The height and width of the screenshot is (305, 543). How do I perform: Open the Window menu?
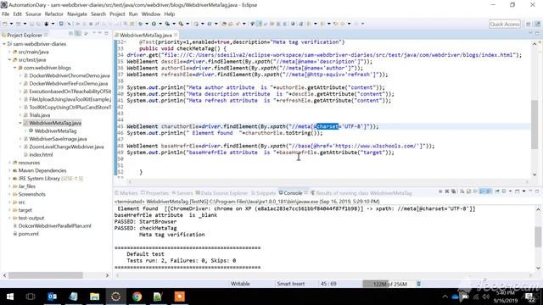tap(151, 14)
